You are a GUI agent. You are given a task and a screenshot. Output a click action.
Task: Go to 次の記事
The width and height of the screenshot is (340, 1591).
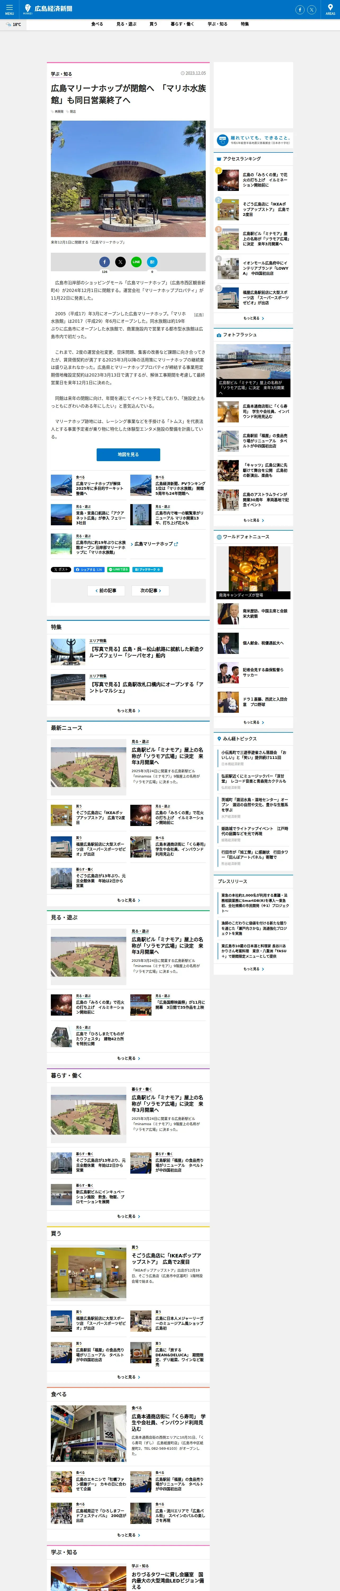(151, 591)
